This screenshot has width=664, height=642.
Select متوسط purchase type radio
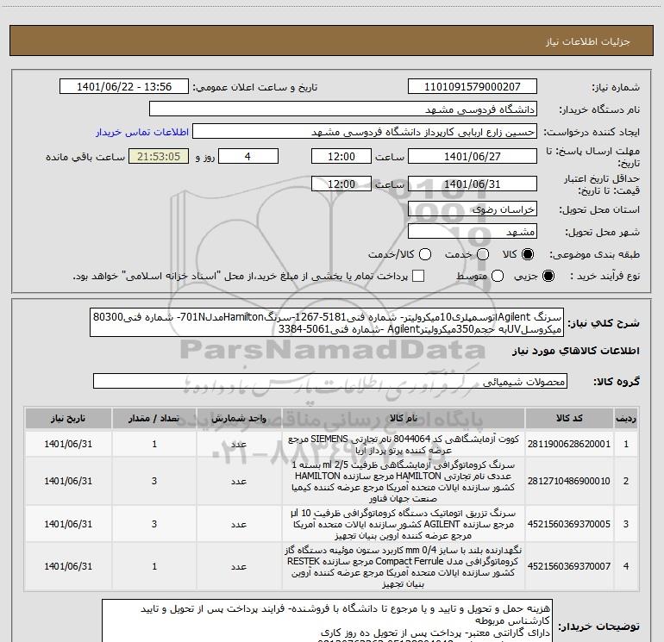(x=498, y=276)
